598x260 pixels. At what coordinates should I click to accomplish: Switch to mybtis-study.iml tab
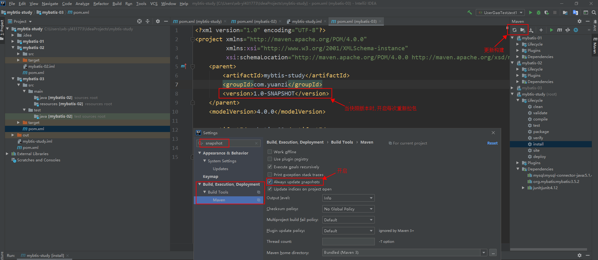tap(306, 21)
